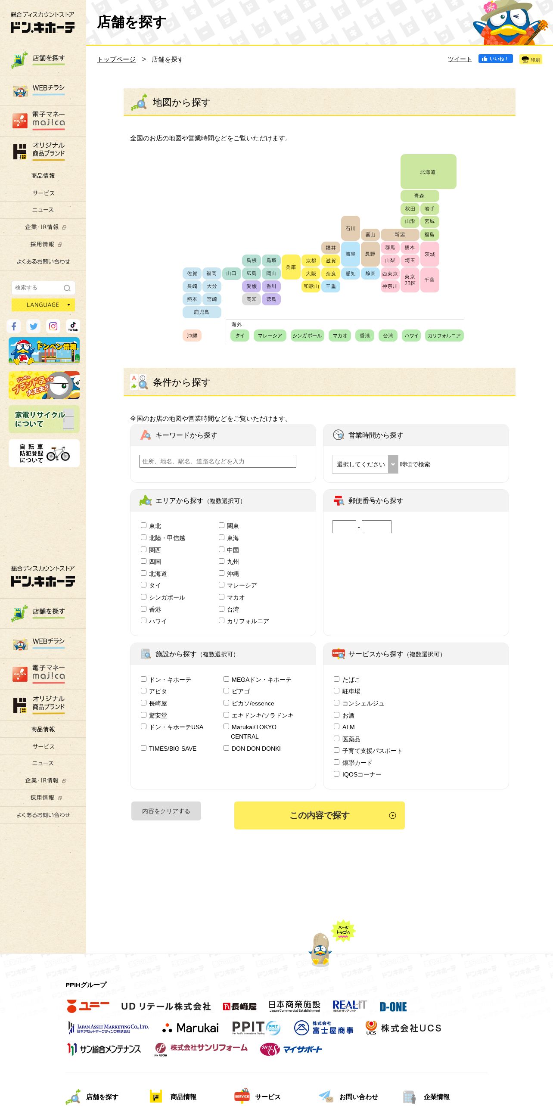Screen dimensions: 553x1106
Task: Follow the トップページ breadcrumb link
Action: point(116,59)
